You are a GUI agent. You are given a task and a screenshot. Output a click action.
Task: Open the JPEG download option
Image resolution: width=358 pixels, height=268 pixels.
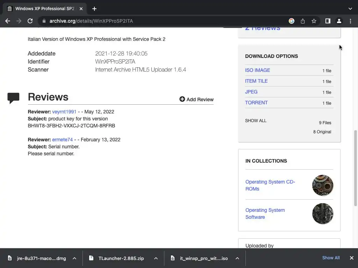(251, 92)
